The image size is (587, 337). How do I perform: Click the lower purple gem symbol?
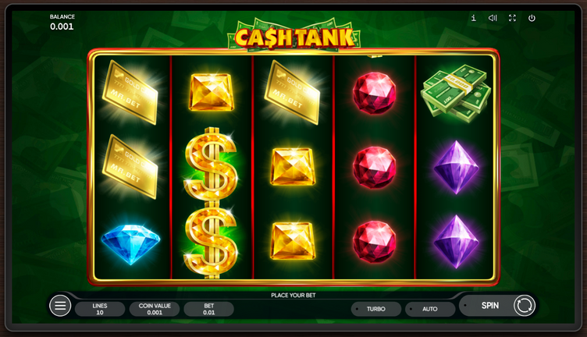[x=456, y=242]
